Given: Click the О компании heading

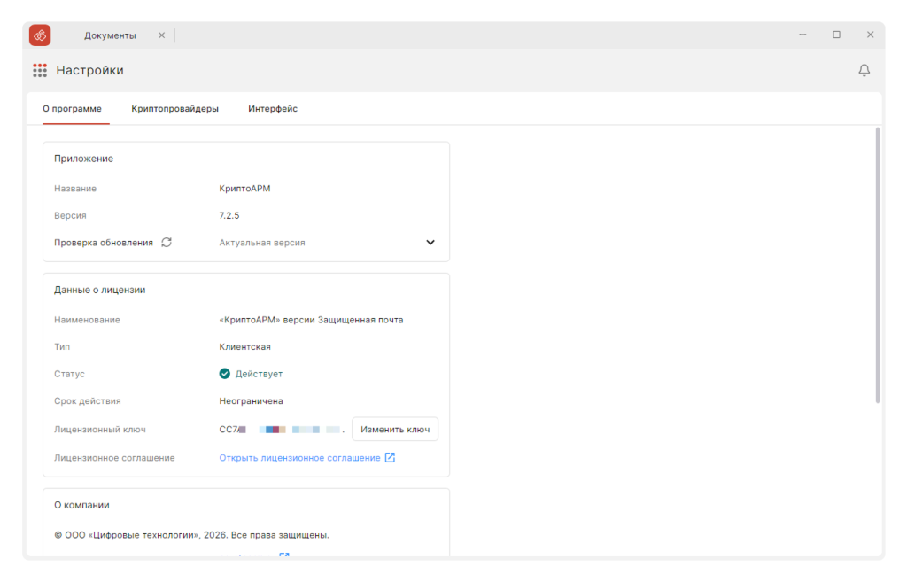Looking at the screenshot, I should click(81, 505).
